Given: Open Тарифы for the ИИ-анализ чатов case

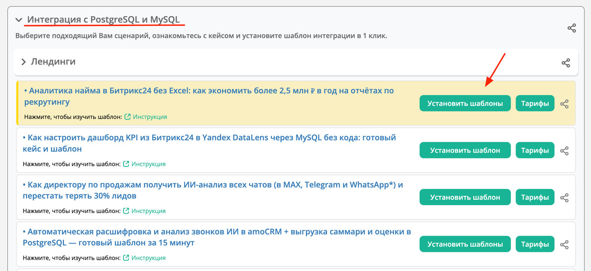Looking at the screenshot, I should click(x=535, y=197).
